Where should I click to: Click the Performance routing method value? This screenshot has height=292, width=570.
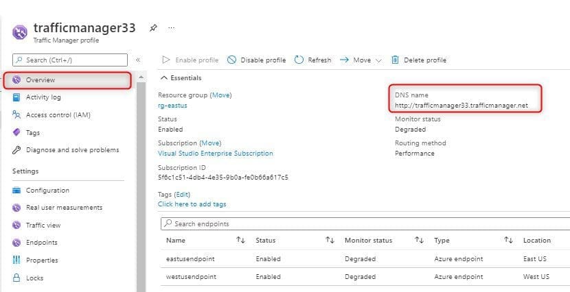415,154
